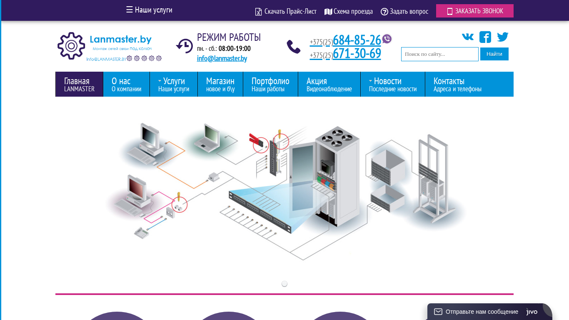Click the jivo brand logo
This screenshot has height=320, width=569.
tap(532, 312)
